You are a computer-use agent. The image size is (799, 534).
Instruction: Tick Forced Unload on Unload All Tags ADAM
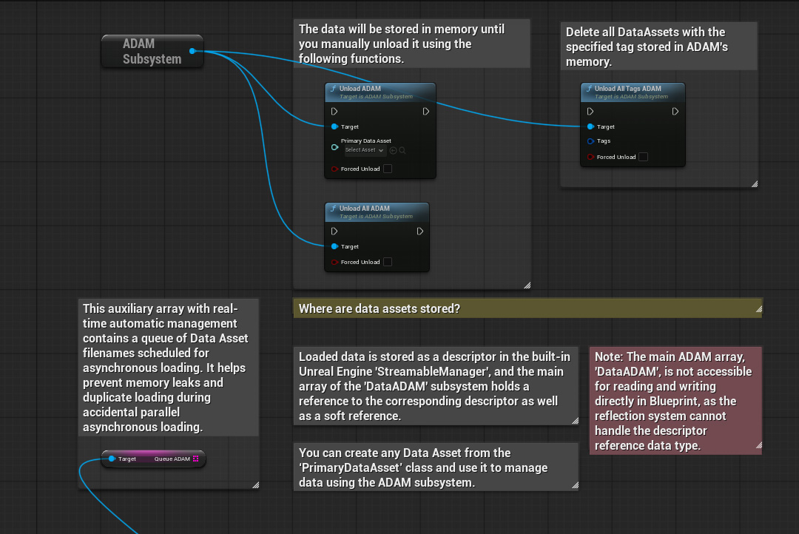pos(643,157)
